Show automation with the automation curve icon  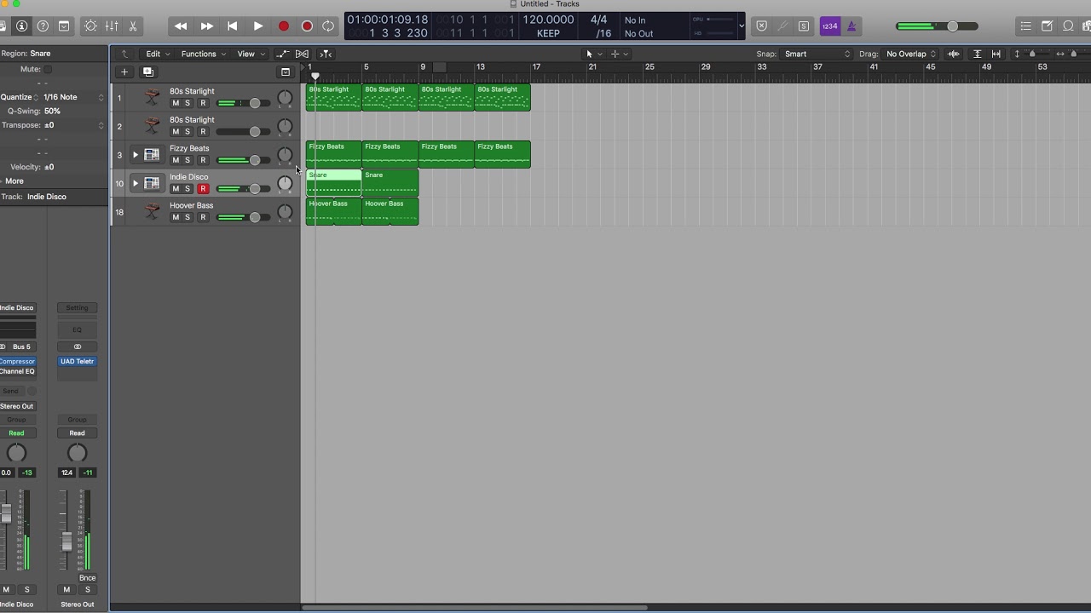283,54
